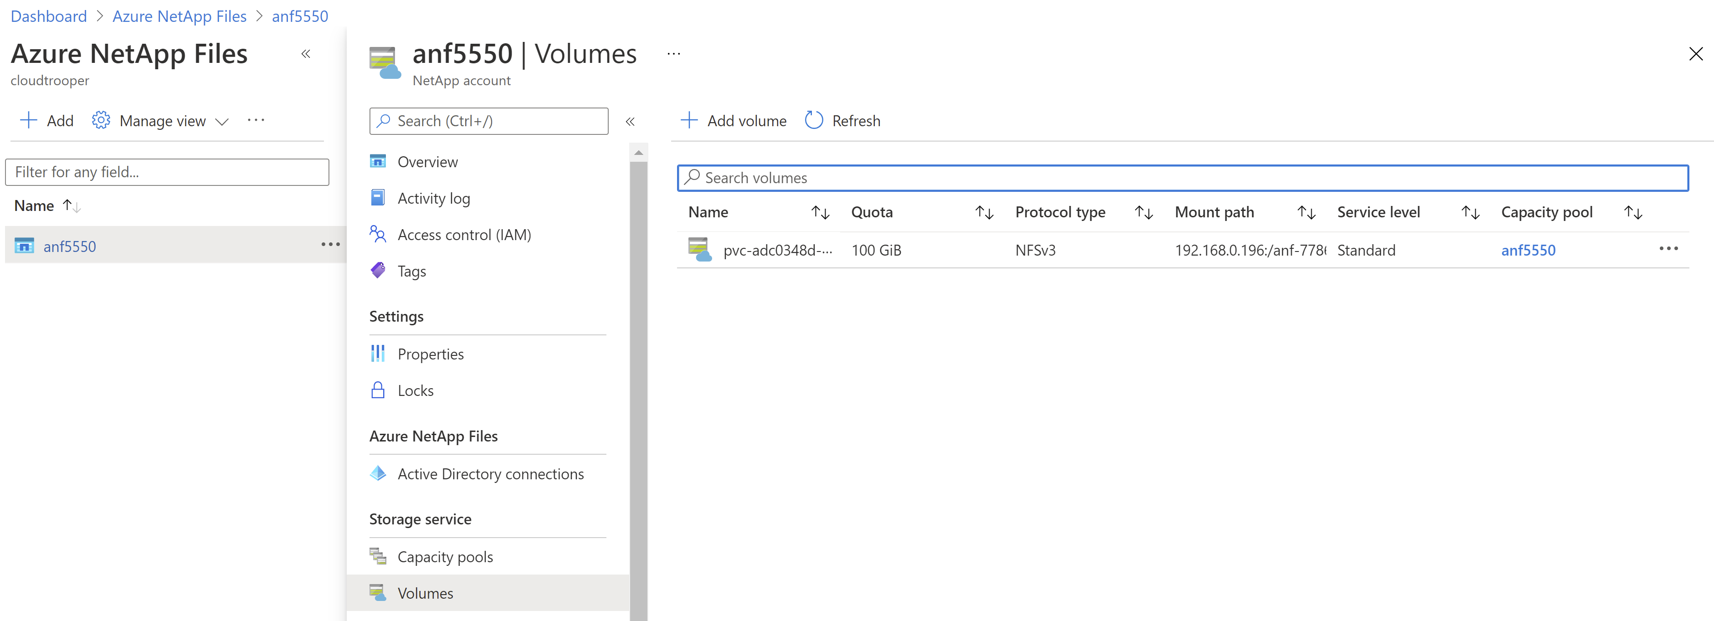Navigate to Dashboard via breadcrumb
This screenshot has height=621, width=1714.
click(48, 15)
